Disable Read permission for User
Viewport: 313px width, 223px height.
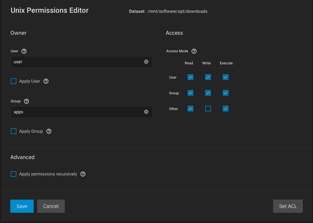191,77
